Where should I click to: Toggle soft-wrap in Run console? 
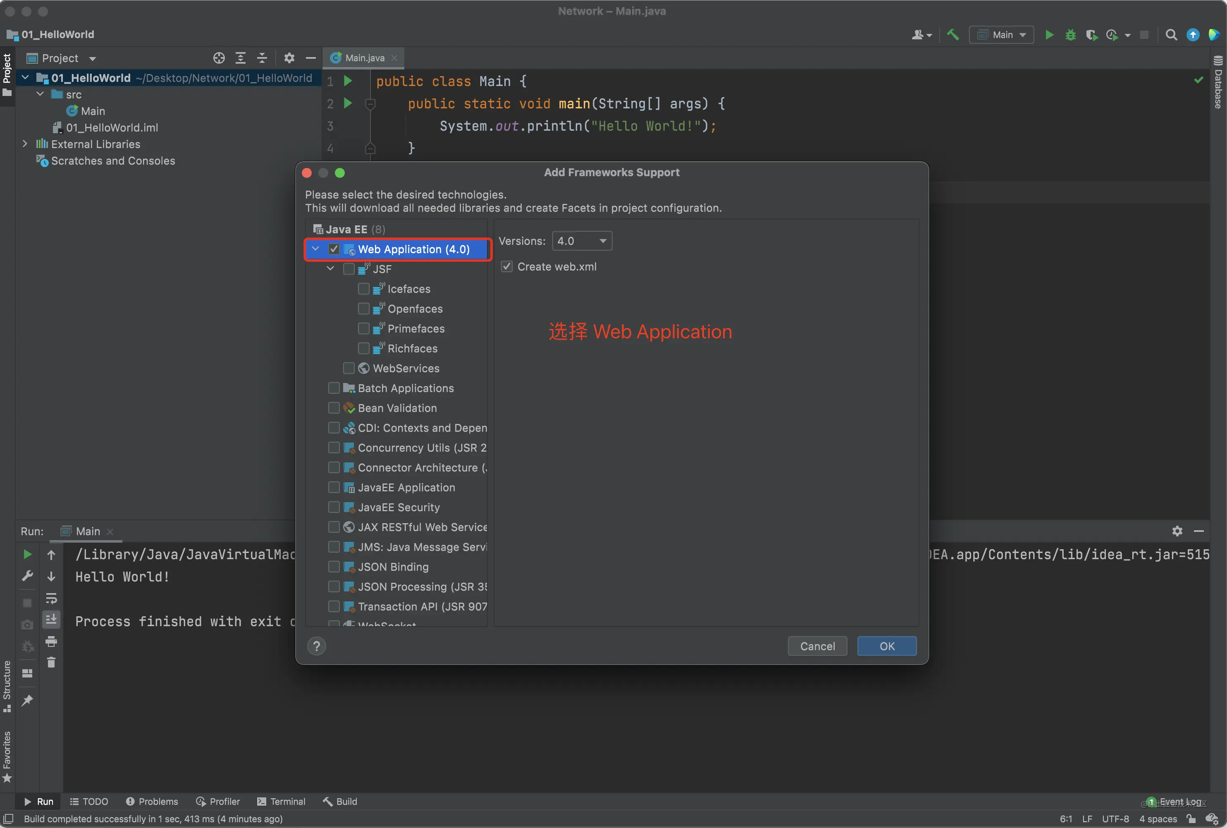(x=51, y=598)
